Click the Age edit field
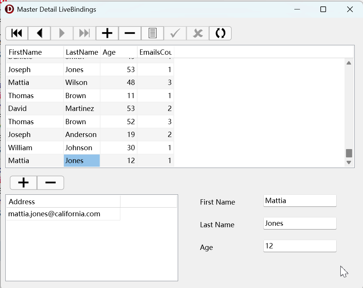Screen dimensions: 363x288 [300, 246]
